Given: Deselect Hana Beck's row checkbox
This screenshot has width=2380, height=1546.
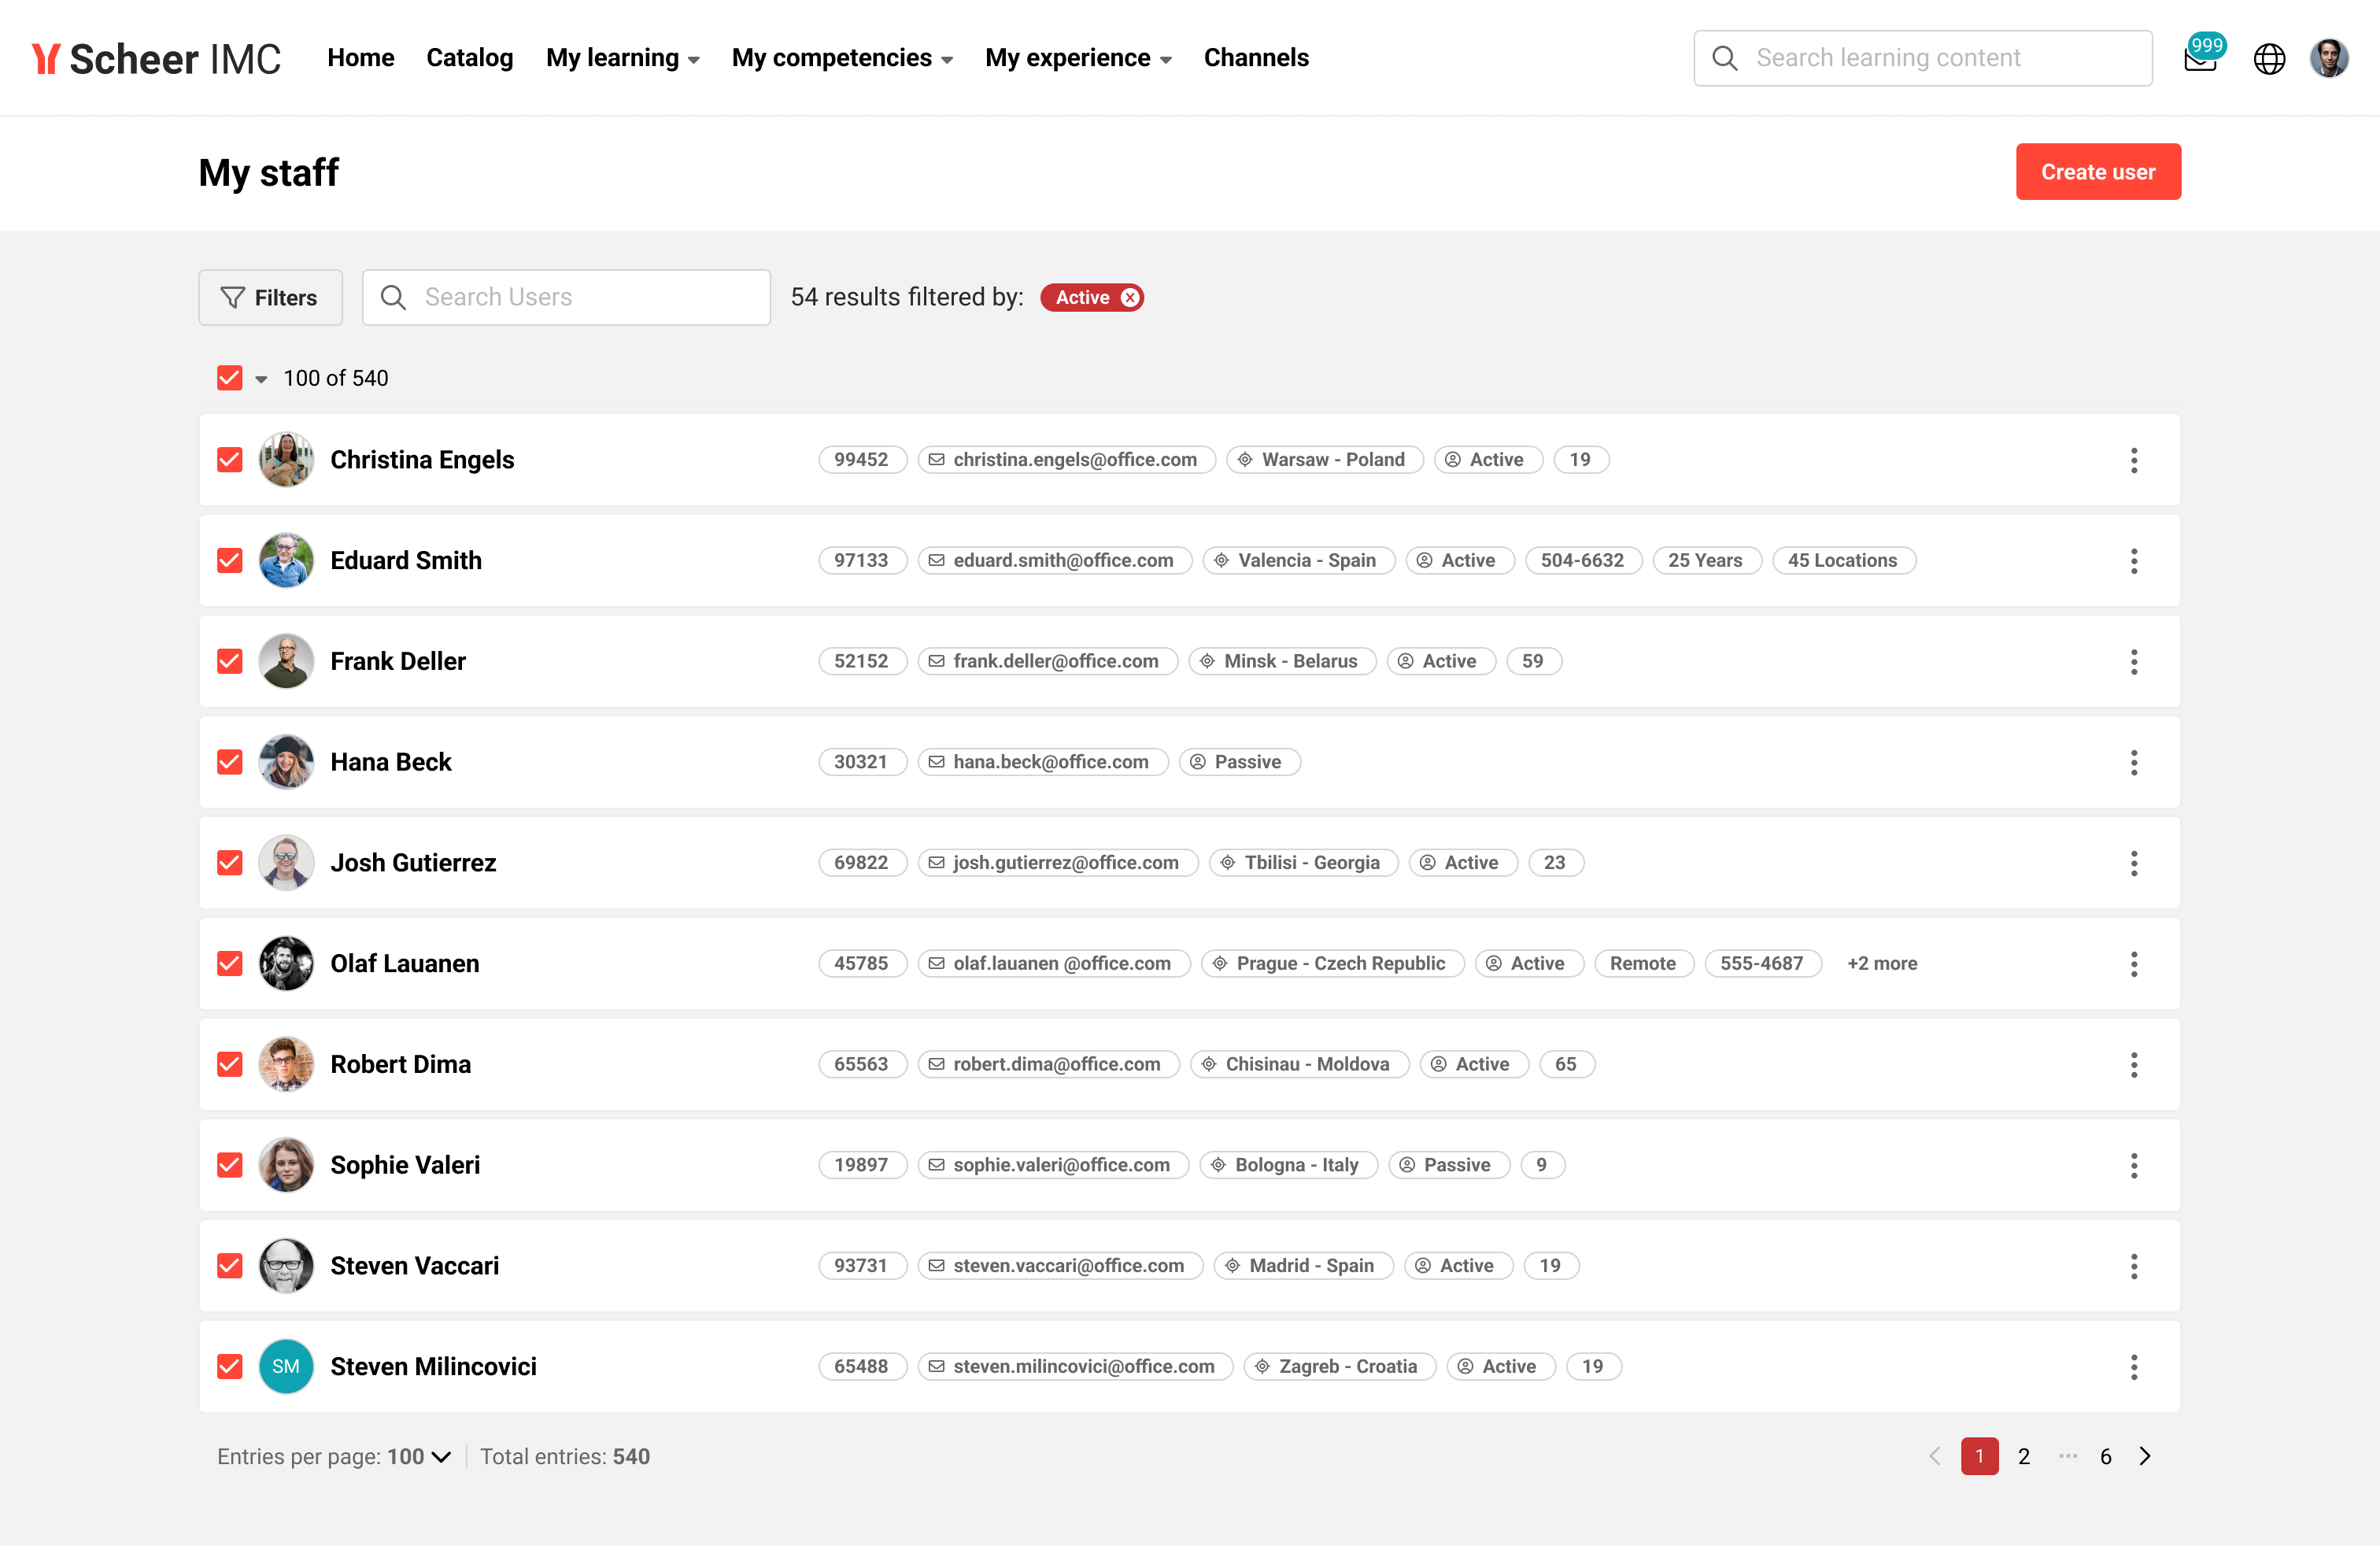Looking at the screenshot, I should tap(230, 762).
